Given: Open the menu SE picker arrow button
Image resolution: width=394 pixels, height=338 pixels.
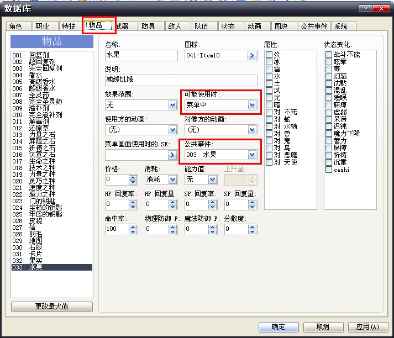Looking at the screenshot, I should 172,155.
